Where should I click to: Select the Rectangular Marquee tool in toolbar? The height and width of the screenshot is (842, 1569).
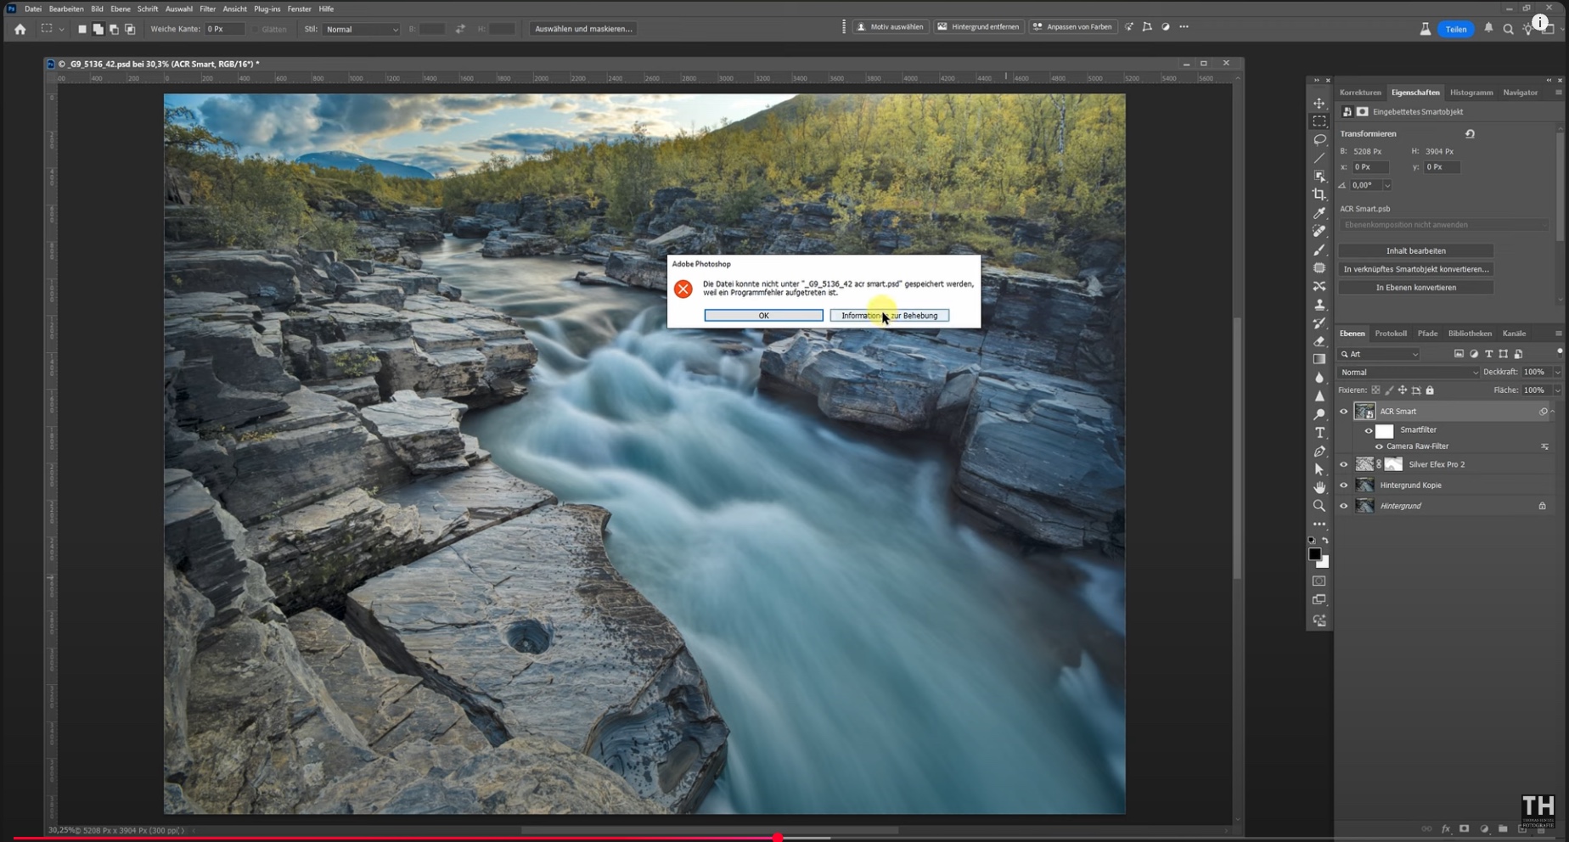(1319, 121)
